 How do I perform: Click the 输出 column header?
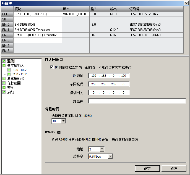[118, 9]
